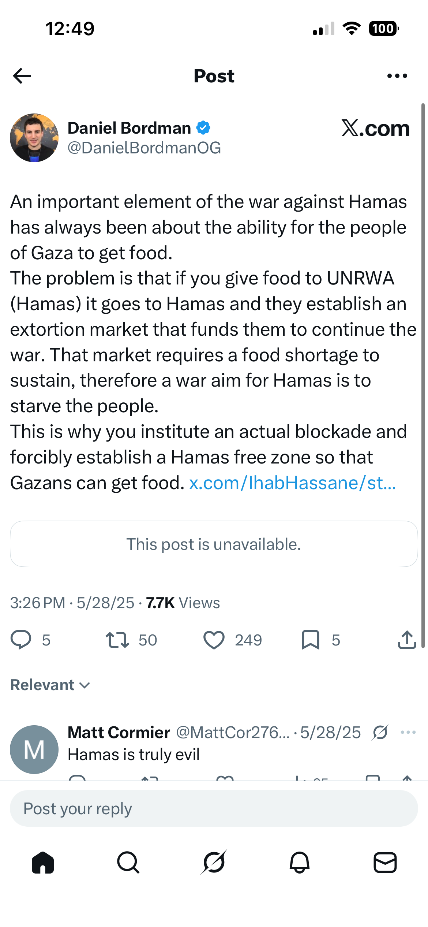Tap Matt Cormier's avatar

(x=34, y=749)
